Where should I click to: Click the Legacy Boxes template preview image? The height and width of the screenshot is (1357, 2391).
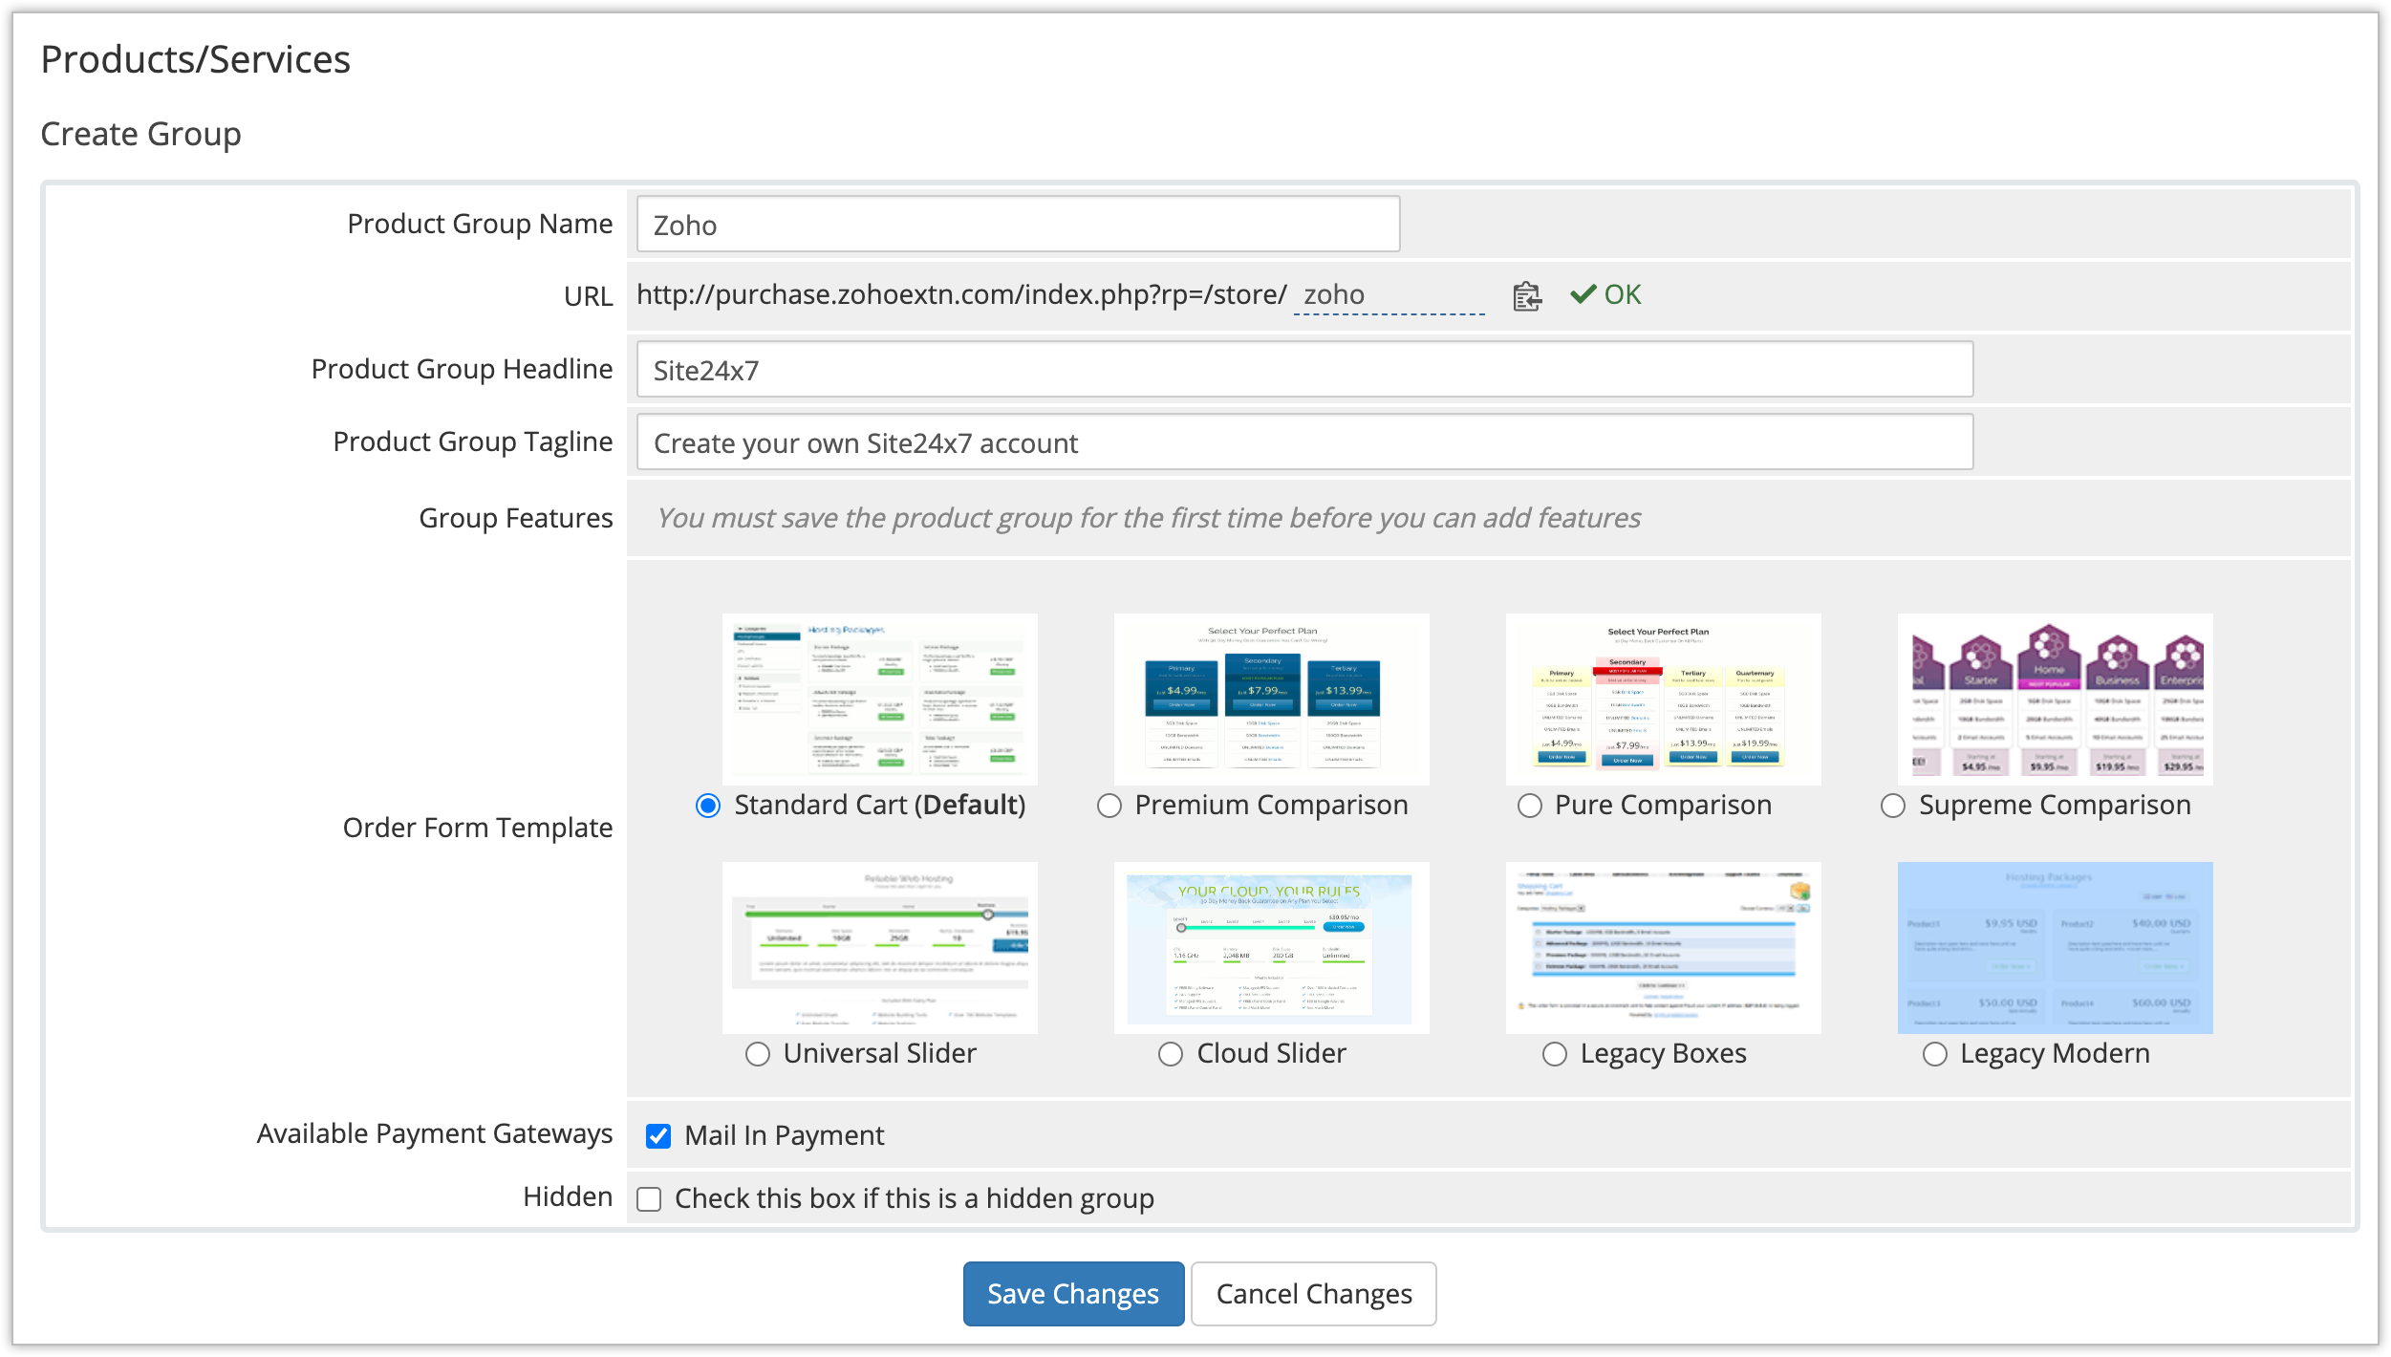point(1663,947)
